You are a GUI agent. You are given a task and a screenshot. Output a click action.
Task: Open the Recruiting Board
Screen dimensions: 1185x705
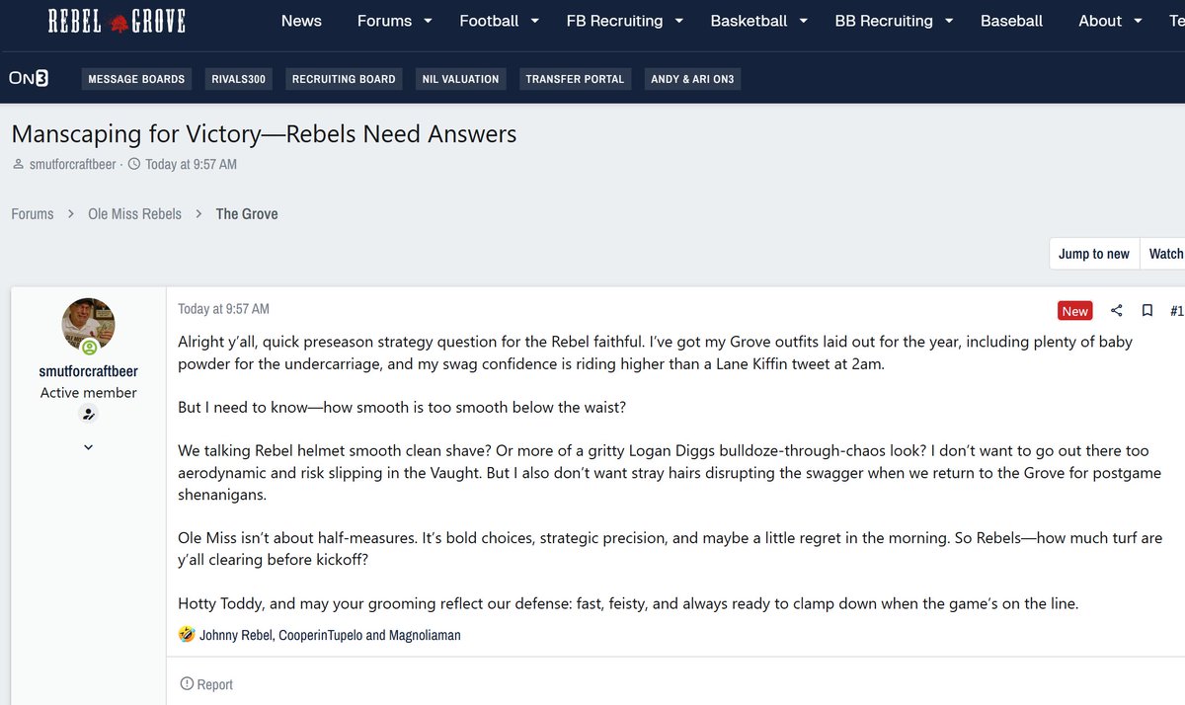pyautogui.click(x=344, y=79)
